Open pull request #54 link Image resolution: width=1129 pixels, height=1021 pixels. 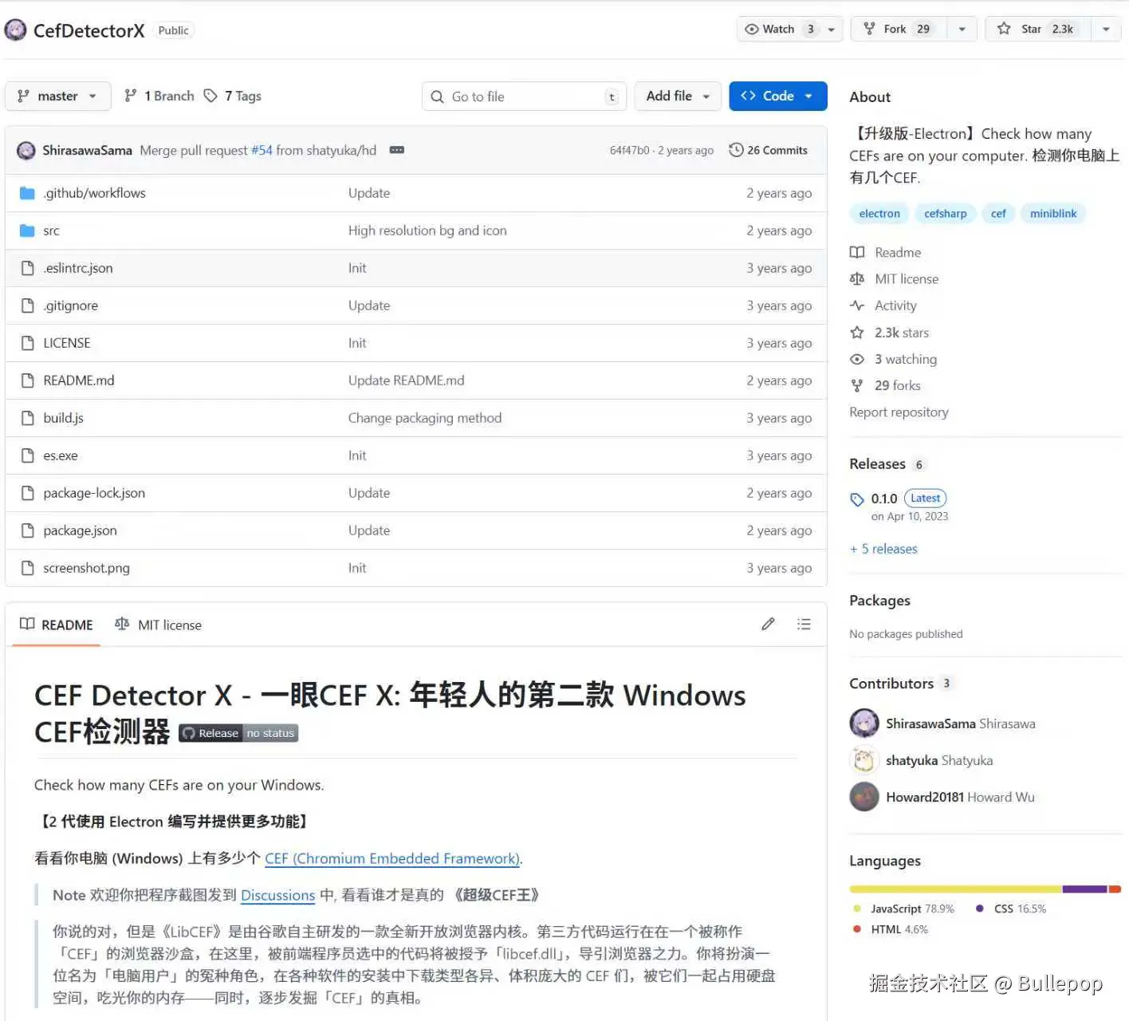point(262,150)
